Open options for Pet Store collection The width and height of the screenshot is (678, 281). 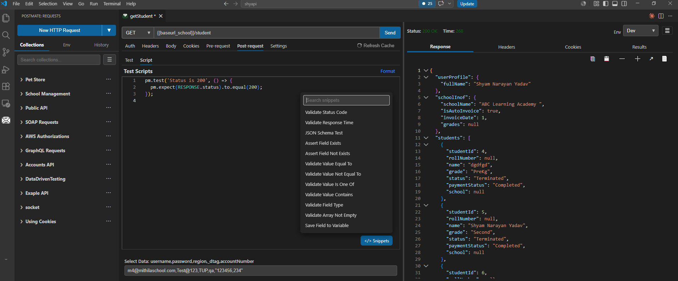[109, 79]
